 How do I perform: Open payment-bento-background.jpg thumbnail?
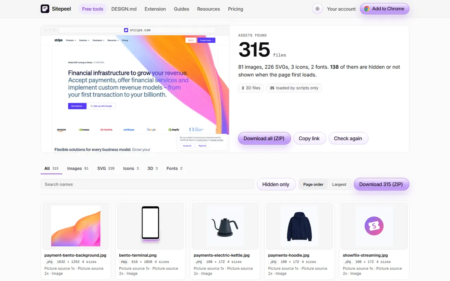pos(76,226)
